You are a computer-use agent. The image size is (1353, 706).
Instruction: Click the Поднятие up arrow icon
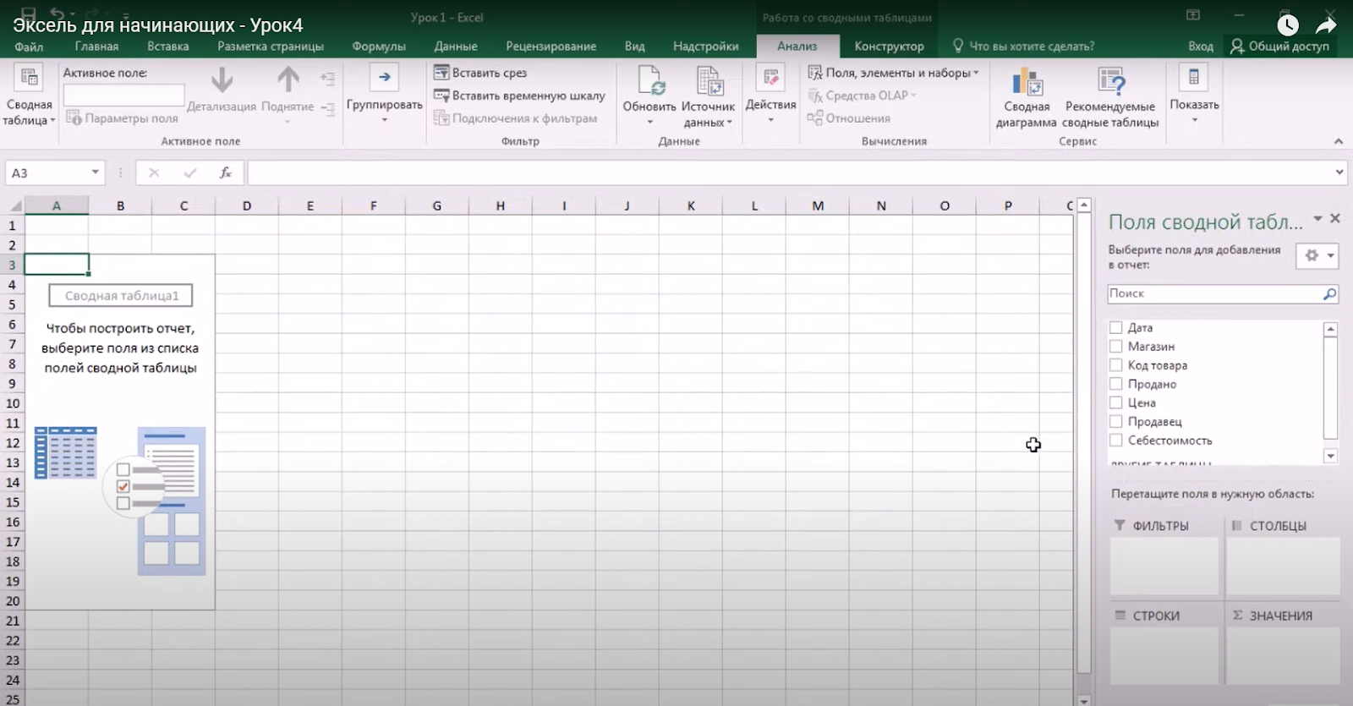(288, 79)
